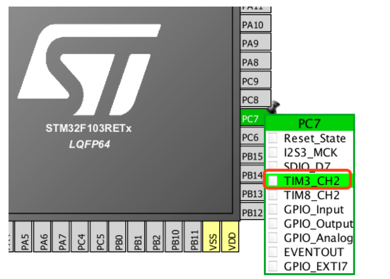Select the PB11 pin
The image size is (390, 279).
point(193,237)
